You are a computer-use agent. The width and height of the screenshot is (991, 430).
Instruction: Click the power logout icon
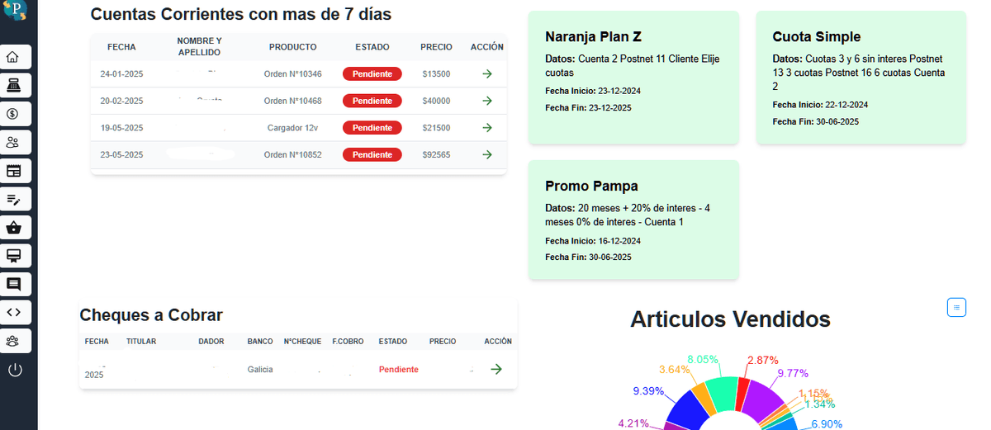coord(14,369)
